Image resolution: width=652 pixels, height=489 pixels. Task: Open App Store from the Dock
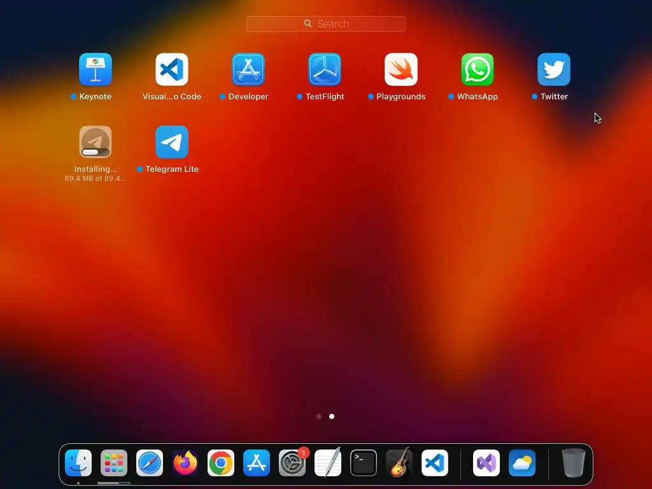tap(257, 463)
